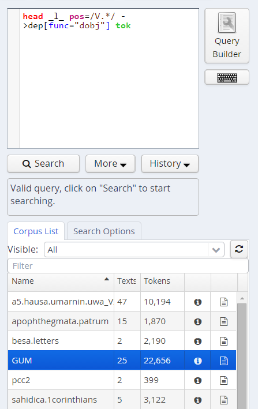This screenshot has height=409, width=258.
Task: Show info for apophthegmata.patrum corpus
Action: tap(197, 322)
